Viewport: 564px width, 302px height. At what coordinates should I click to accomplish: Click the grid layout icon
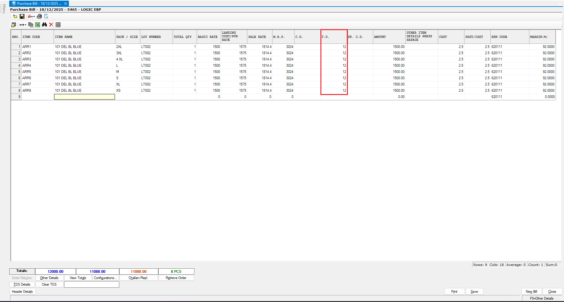click(58, 25)
